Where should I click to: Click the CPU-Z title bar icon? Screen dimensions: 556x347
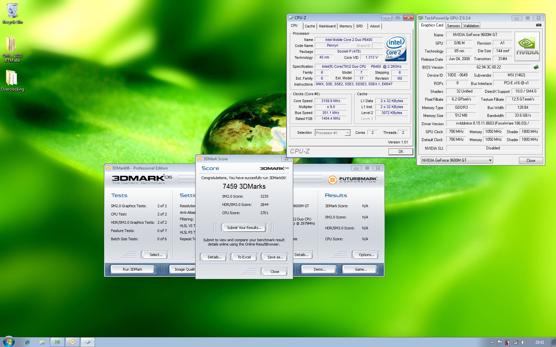point(291,18)
